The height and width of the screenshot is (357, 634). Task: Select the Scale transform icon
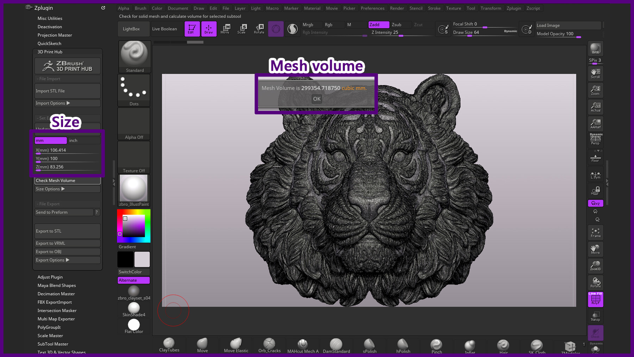242,29
